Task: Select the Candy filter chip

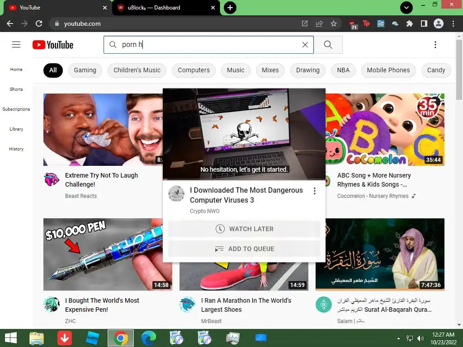Action: point(436,70)
